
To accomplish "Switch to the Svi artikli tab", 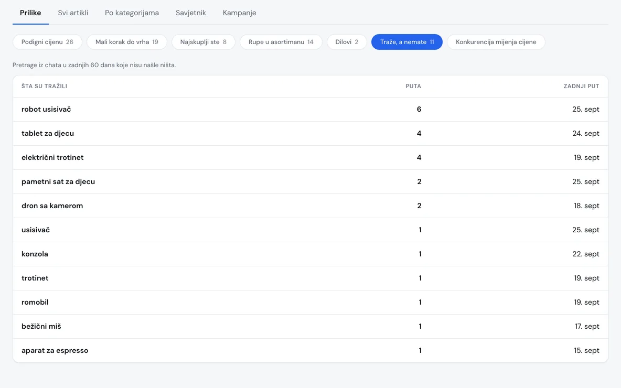I will coord(73,13).
